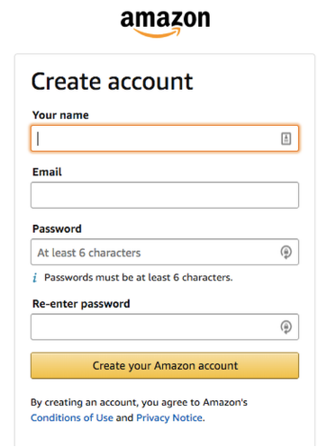Image resolution: width=327 pixels, height=447 pixels.
Task: Click autofill icon in Re-enter password field
Action: 286,326
